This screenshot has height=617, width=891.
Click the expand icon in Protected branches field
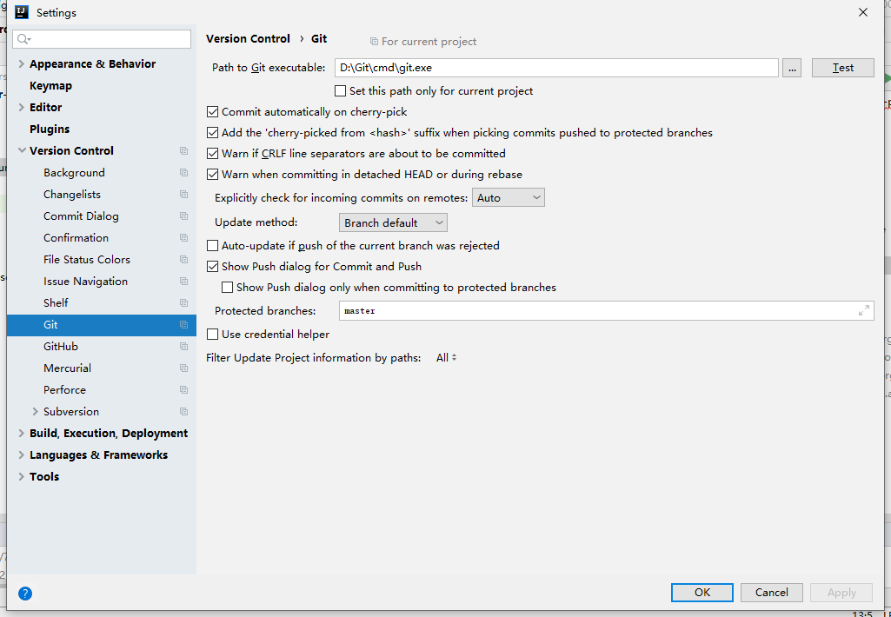pos(864,311)
